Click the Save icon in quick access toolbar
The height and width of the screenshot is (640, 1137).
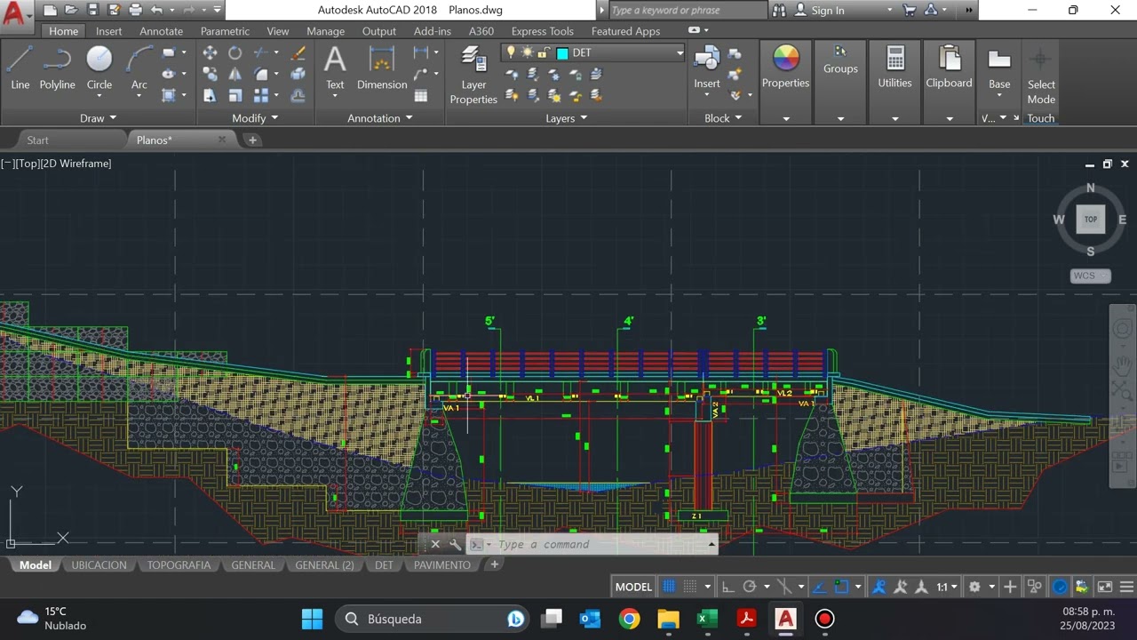pyautogui.click(x=91, y=10)
